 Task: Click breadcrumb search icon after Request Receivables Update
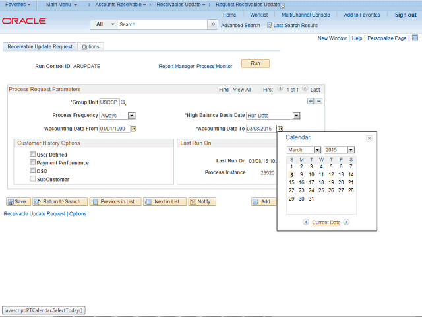tap(283, 6)
